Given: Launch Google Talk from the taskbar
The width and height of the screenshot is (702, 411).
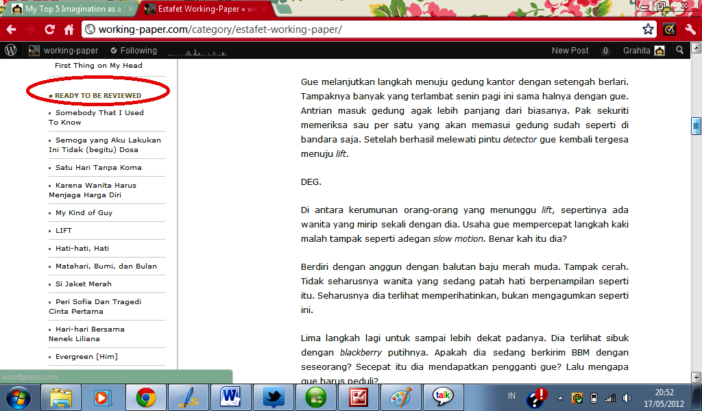Looking at the screenshot, I should (442, 397).
